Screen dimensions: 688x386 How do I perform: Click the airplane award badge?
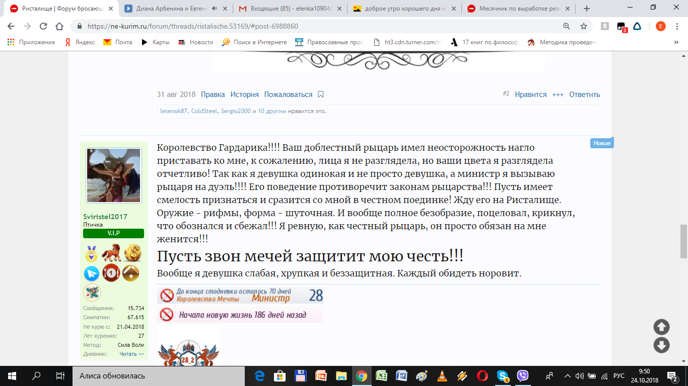(x=92, y=292)
